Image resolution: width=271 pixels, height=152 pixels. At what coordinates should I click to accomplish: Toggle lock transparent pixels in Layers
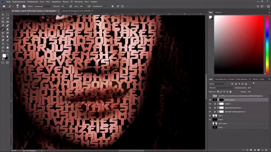218,92
